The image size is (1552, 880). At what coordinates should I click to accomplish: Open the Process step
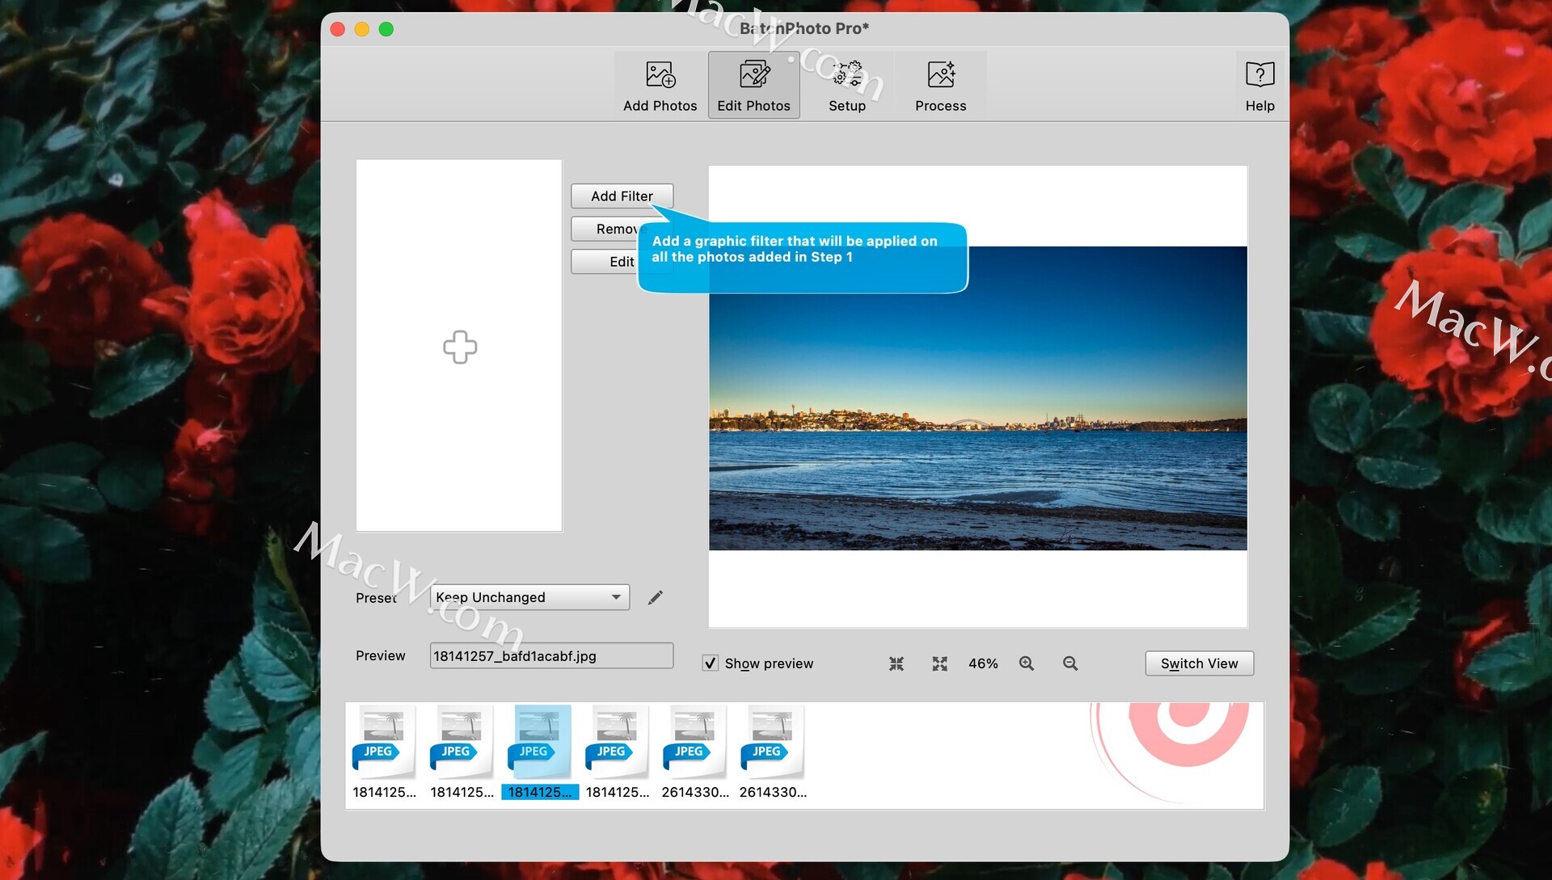(940, 85)
